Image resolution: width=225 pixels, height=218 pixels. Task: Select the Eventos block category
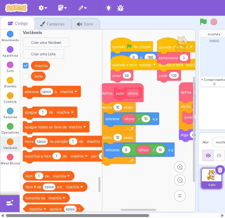pos(10,82)
